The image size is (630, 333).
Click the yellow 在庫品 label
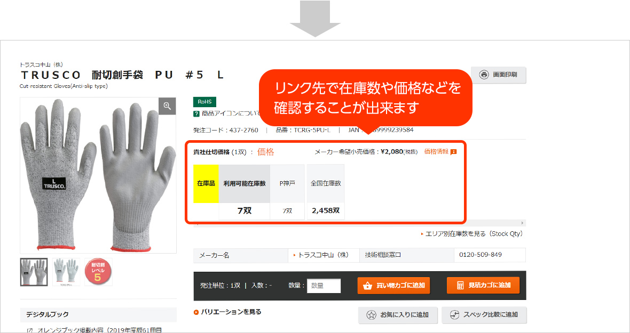[x=206, y=183]
